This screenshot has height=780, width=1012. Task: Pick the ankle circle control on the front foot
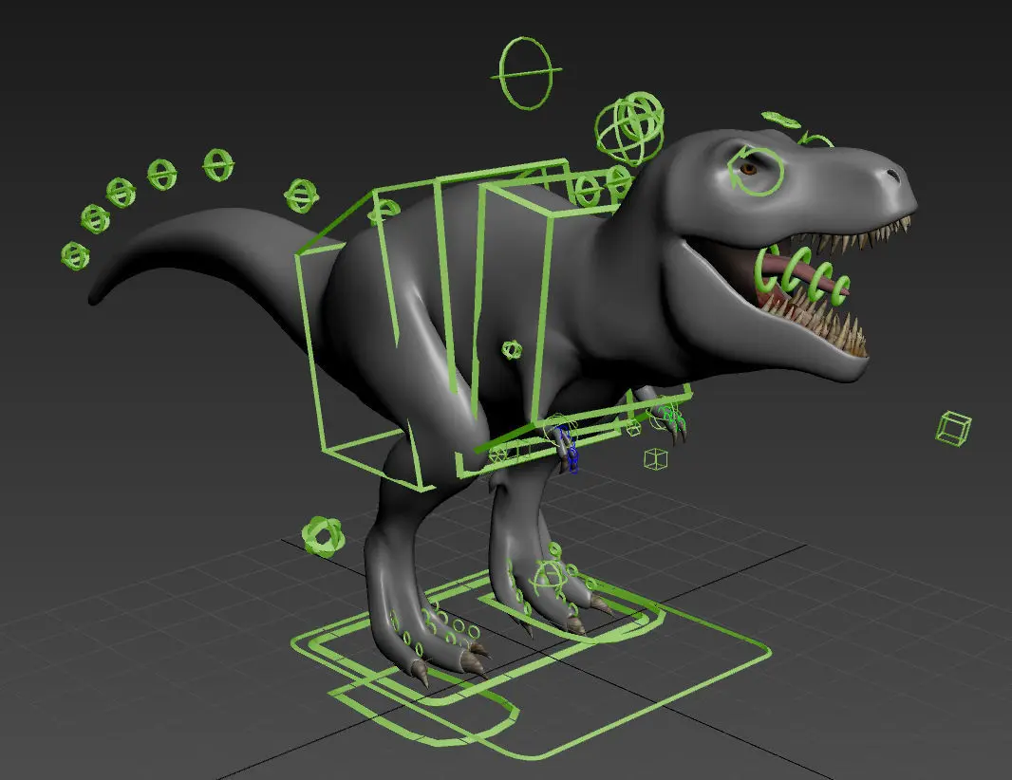[x=549, y=578]
